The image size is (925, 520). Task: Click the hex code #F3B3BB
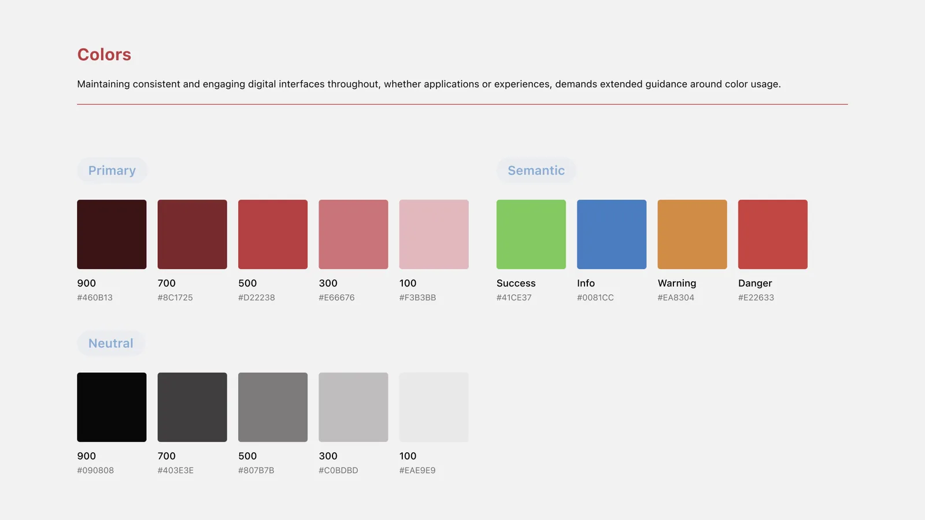[x=417, y=298]
